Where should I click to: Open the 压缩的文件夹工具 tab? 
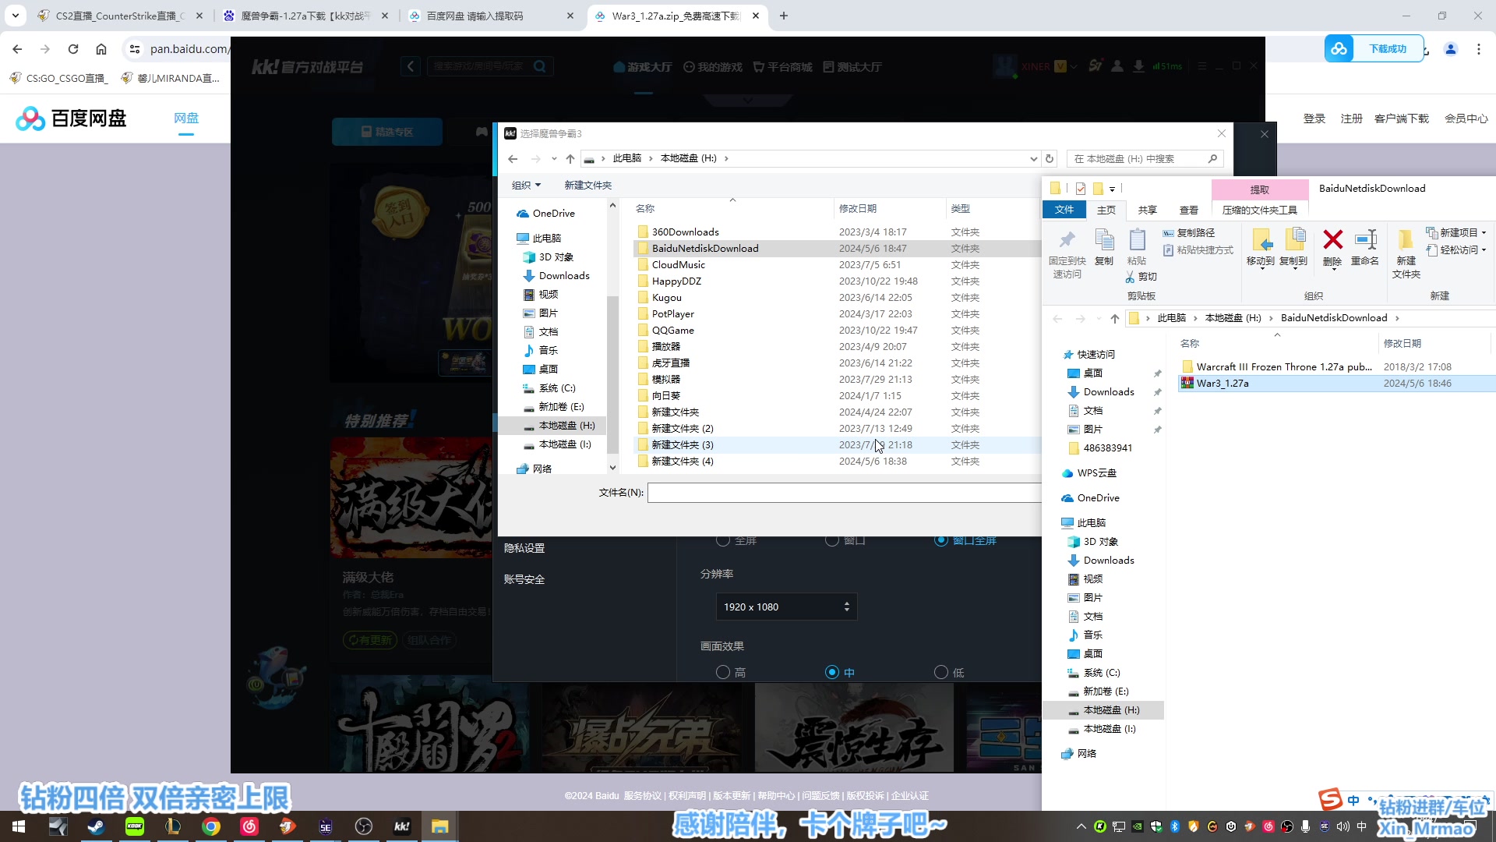1260,210
